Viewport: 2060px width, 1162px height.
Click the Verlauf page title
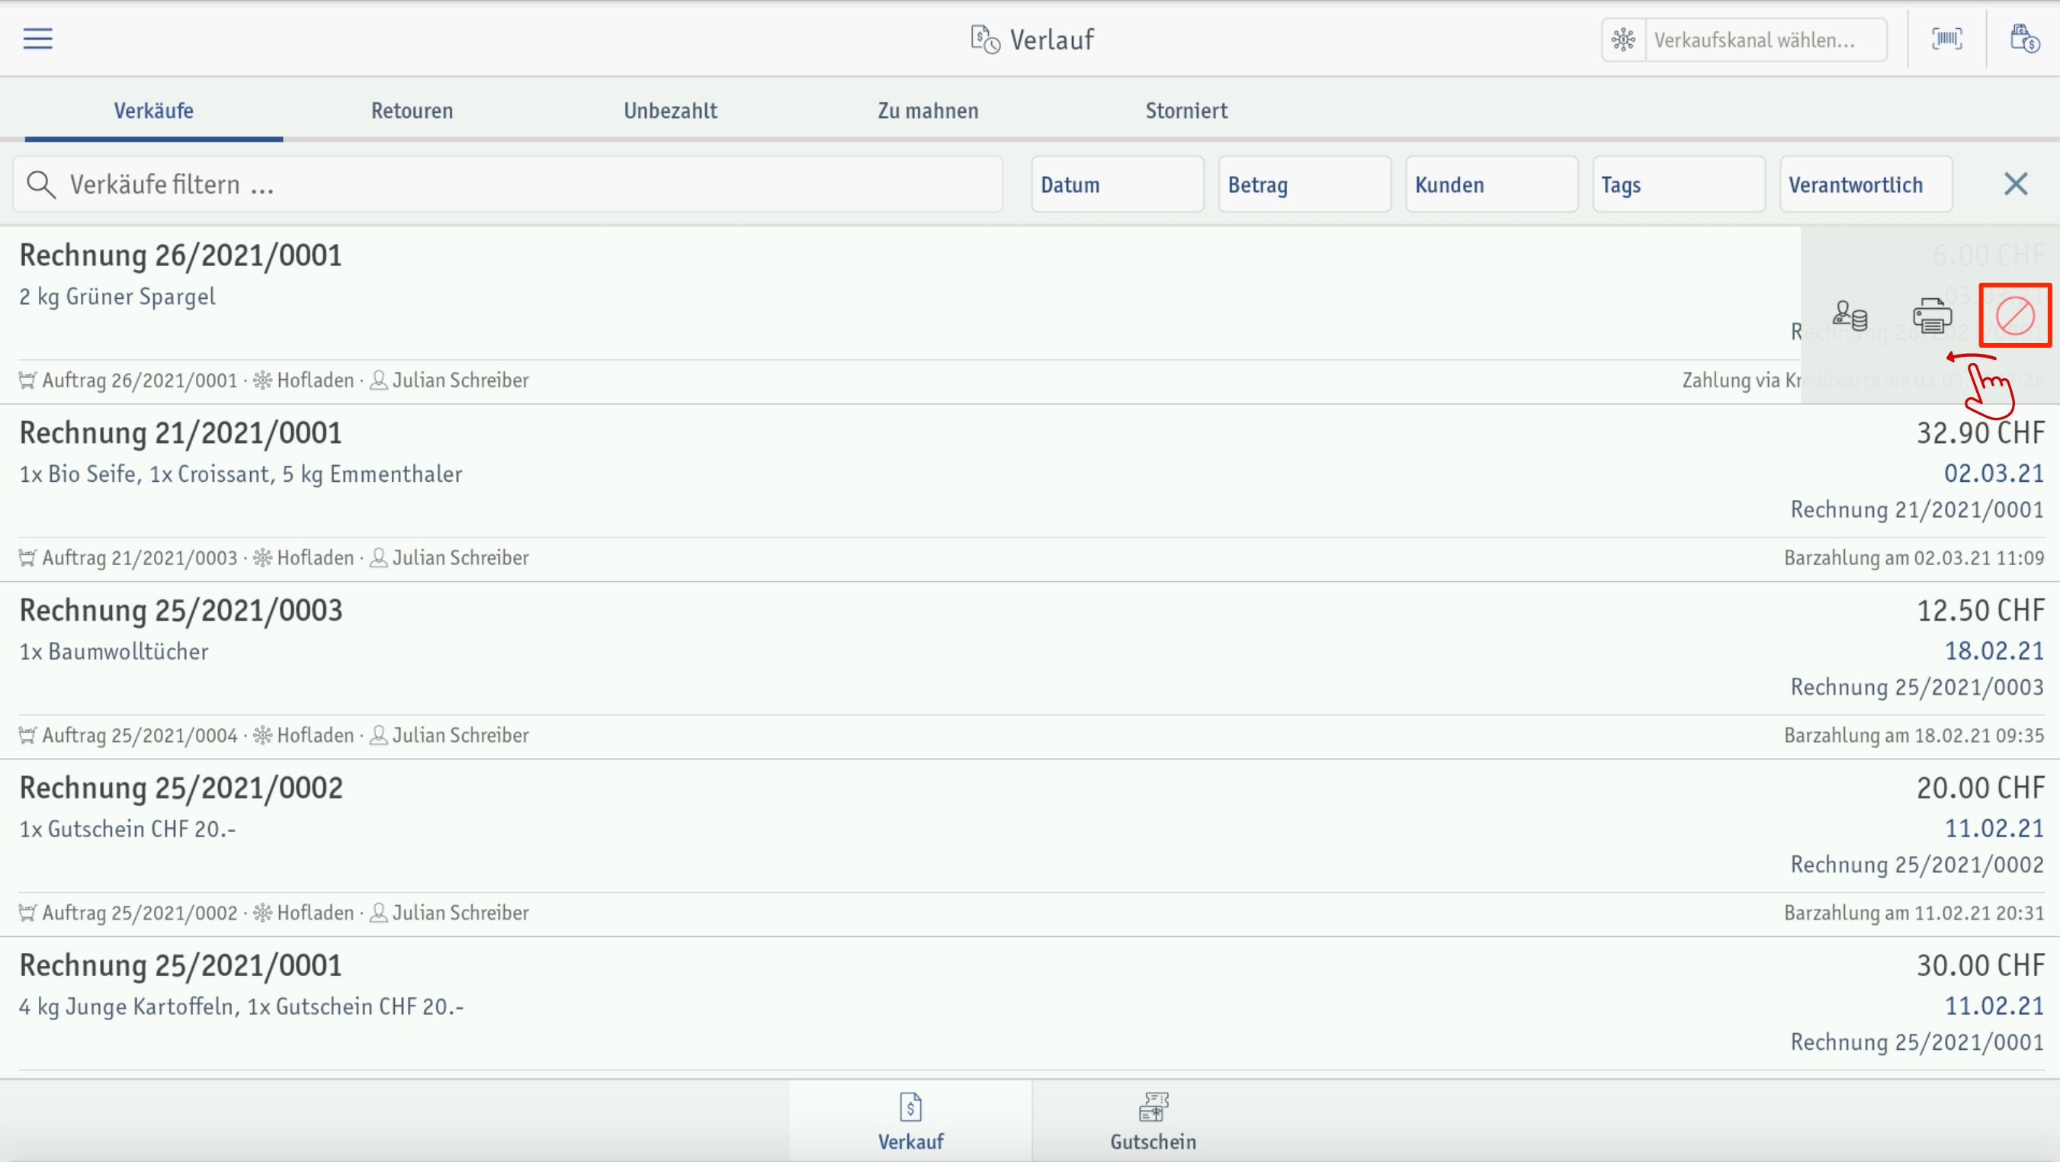tap(1051, 39)
